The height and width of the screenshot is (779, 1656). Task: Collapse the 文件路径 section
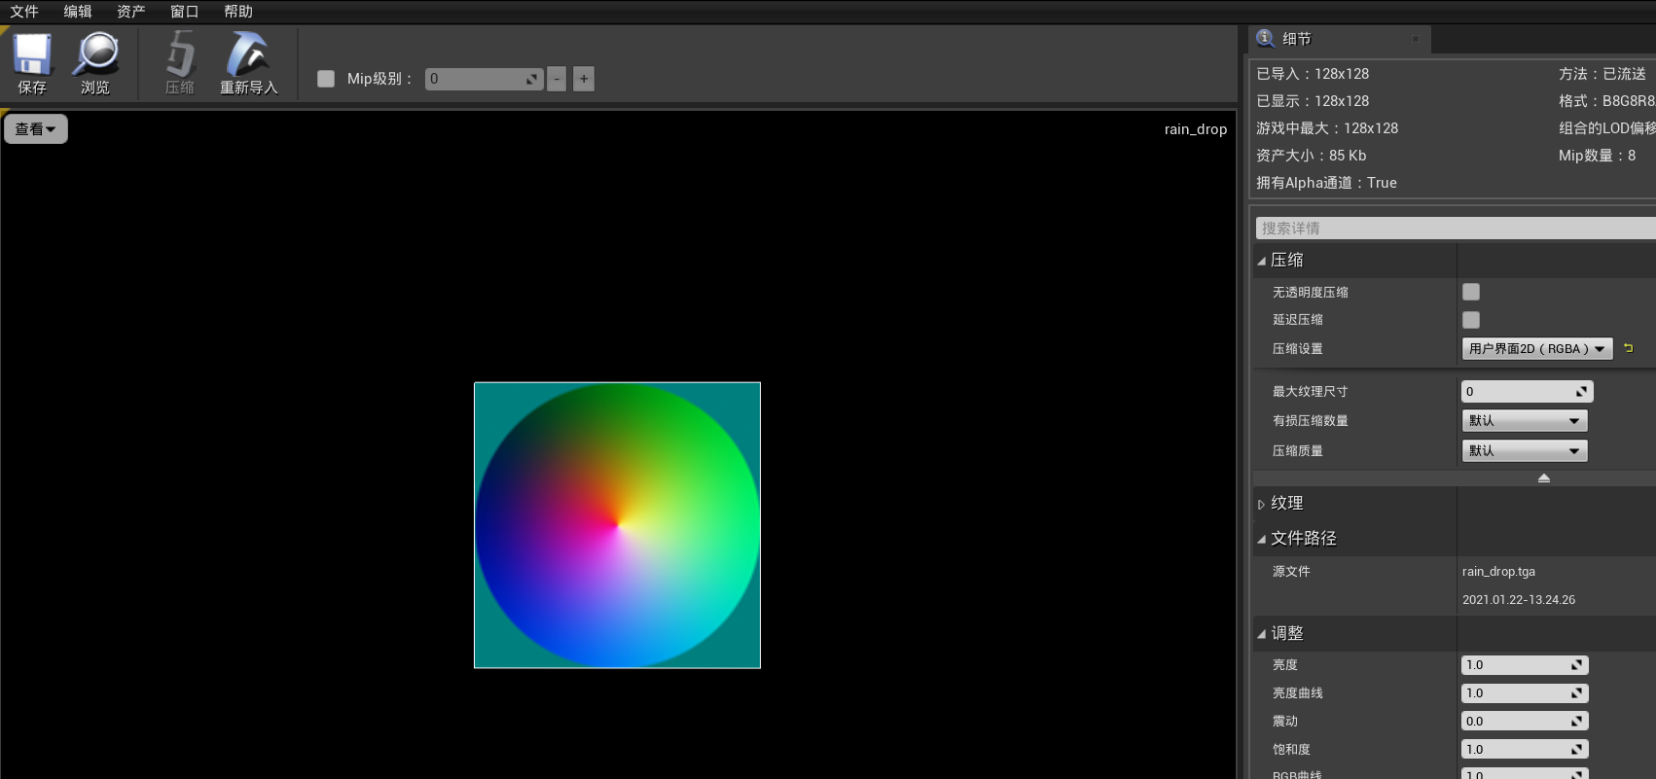coord(1261,539)
